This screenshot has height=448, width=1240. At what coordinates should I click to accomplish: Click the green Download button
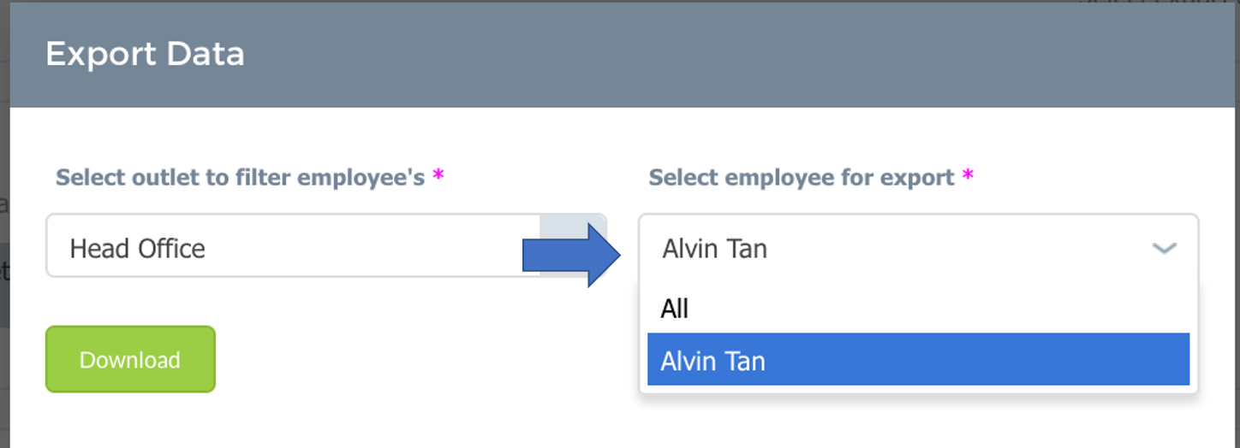tap(130, 359)
